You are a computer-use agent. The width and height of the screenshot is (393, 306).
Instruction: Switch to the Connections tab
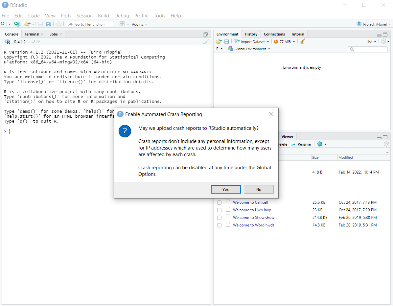274,34
